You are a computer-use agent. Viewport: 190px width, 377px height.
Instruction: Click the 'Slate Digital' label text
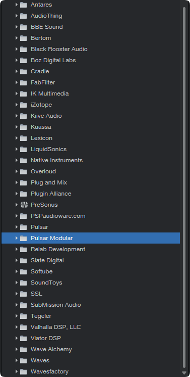tap(47, 260)
